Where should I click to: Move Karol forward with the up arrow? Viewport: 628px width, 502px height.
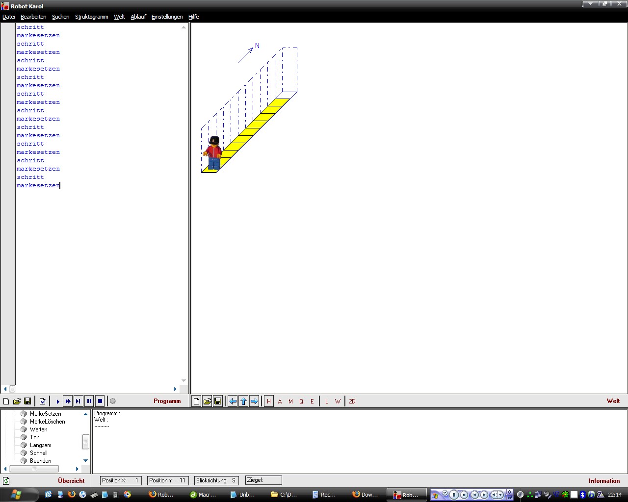pos(244,401)
